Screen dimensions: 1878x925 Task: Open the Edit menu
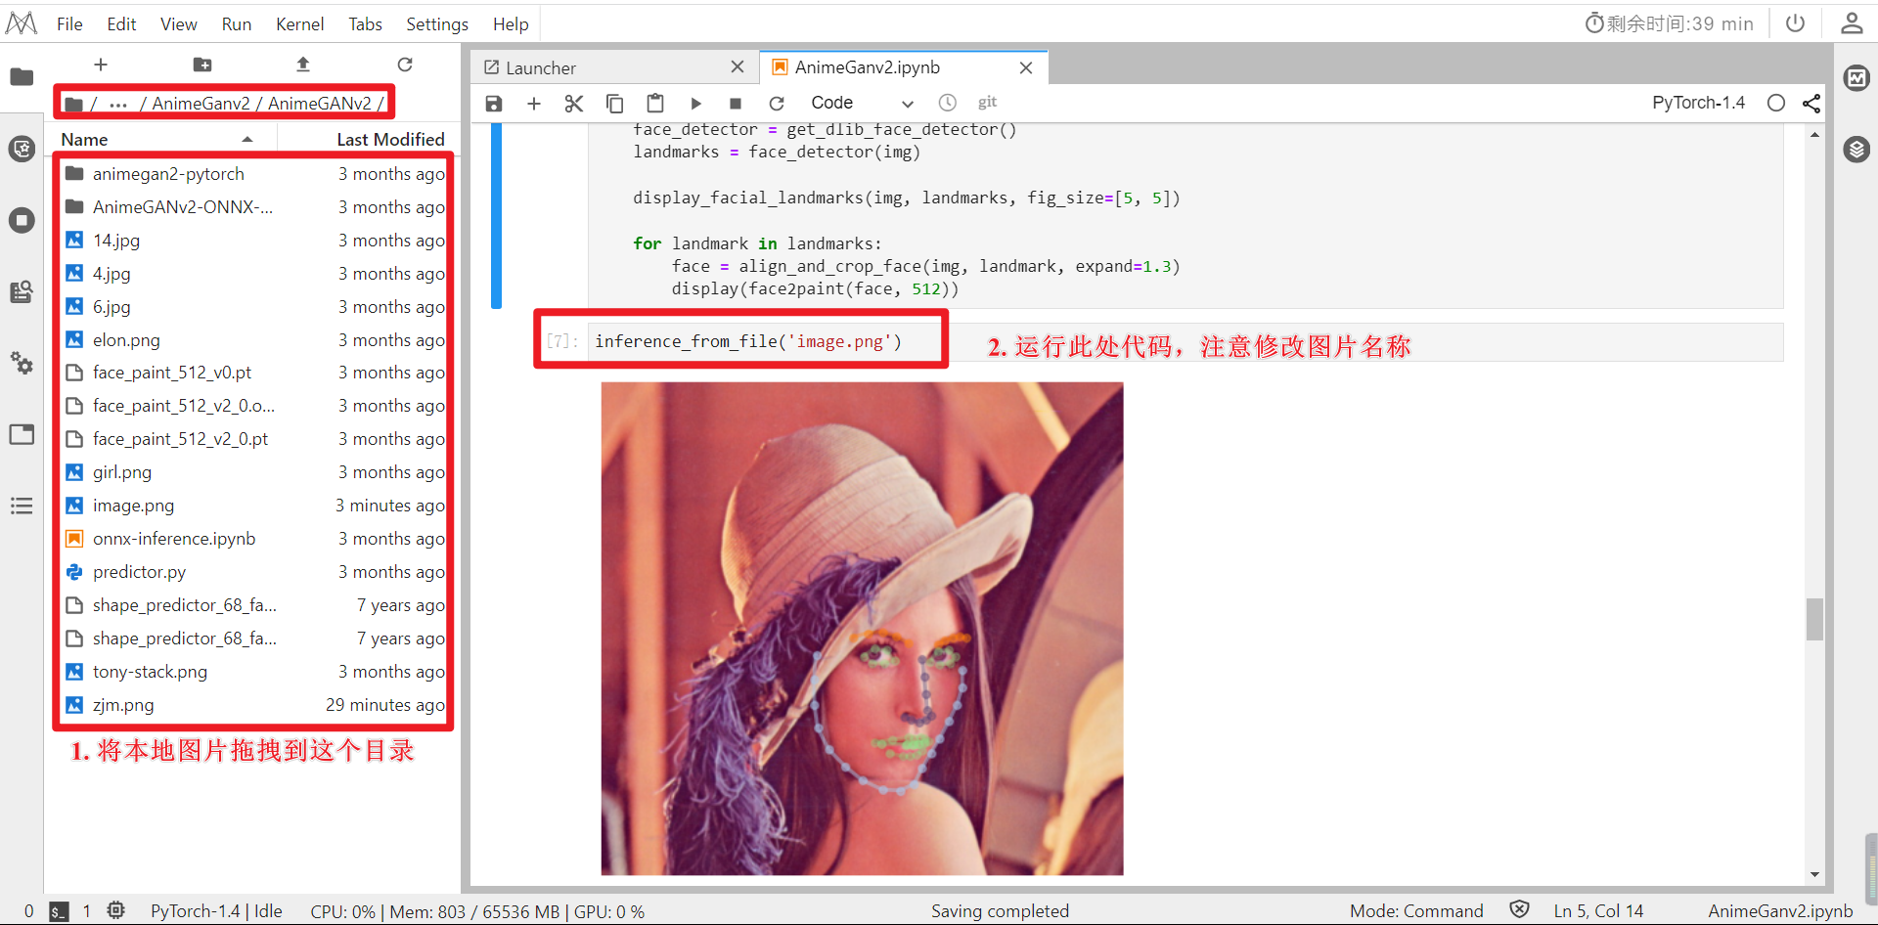(121, 23)
